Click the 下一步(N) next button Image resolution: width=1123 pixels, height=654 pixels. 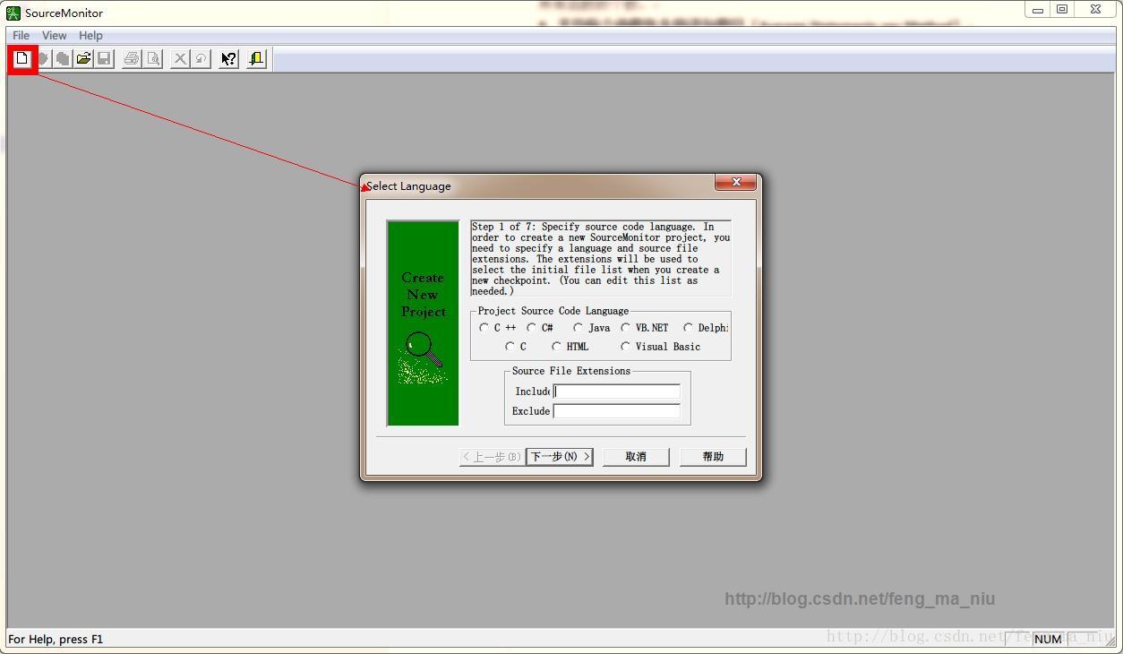[x=560, y=457]
